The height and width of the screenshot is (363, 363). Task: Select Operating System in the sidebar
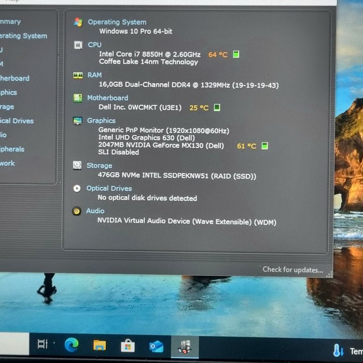pos(23,36)
